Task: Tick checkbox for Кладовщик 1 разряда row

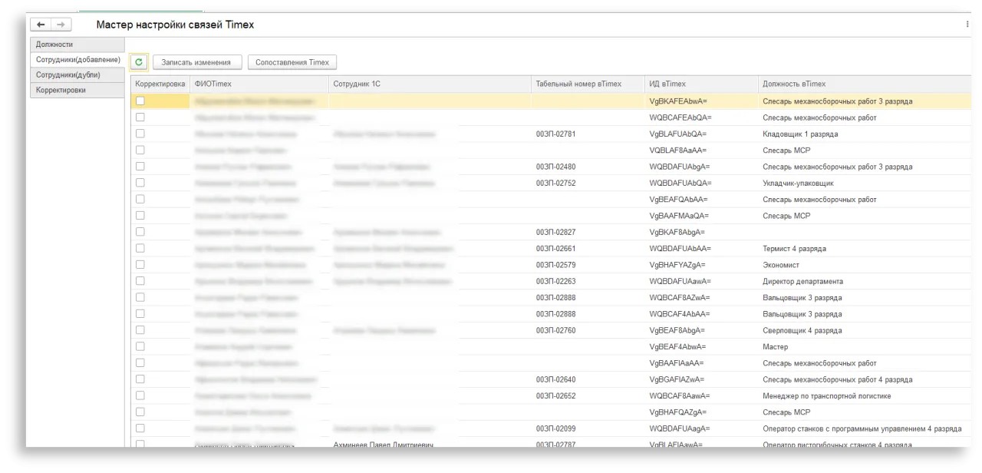Action: point(140,134)
